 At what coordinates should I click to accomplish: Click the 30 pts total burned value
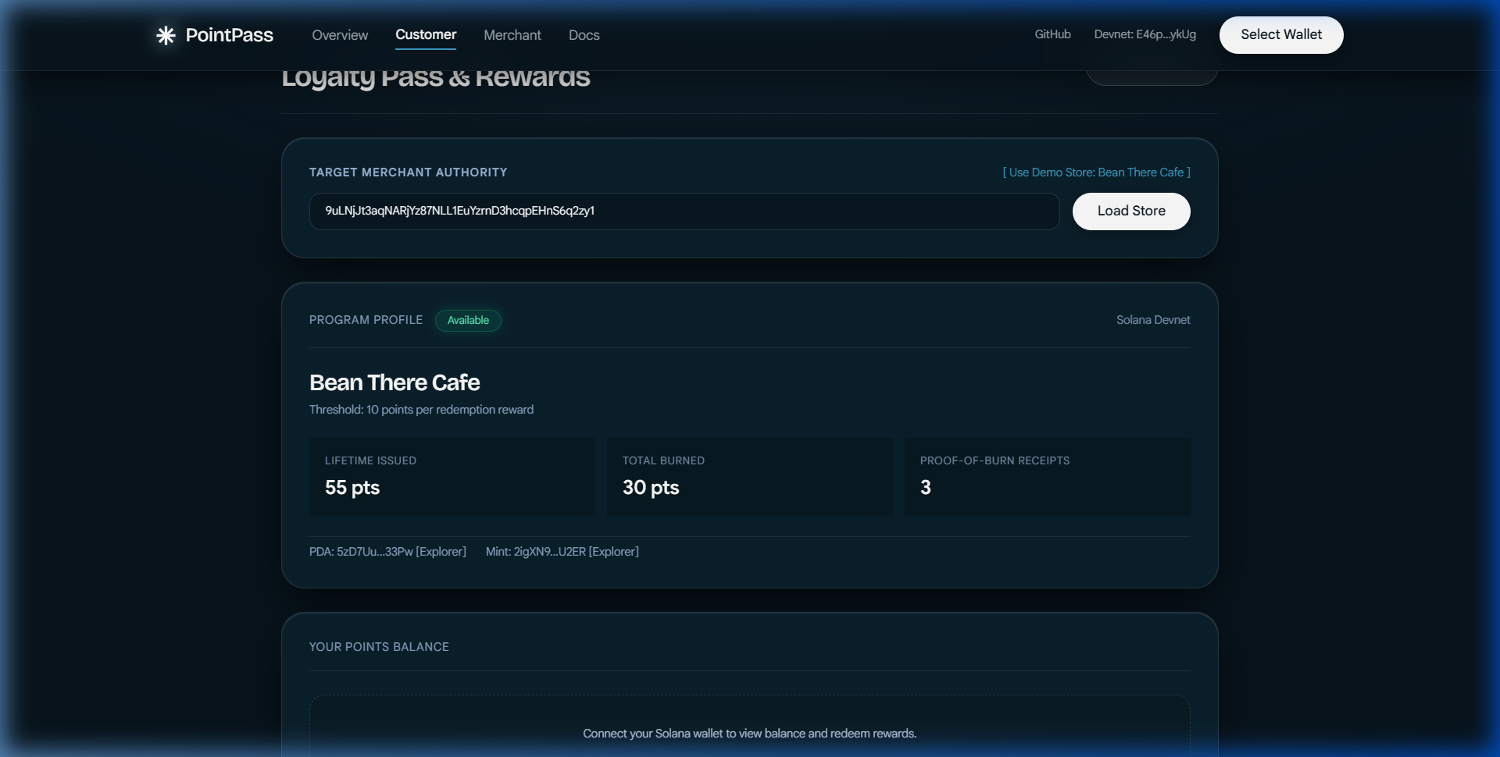tap(651, 488)
